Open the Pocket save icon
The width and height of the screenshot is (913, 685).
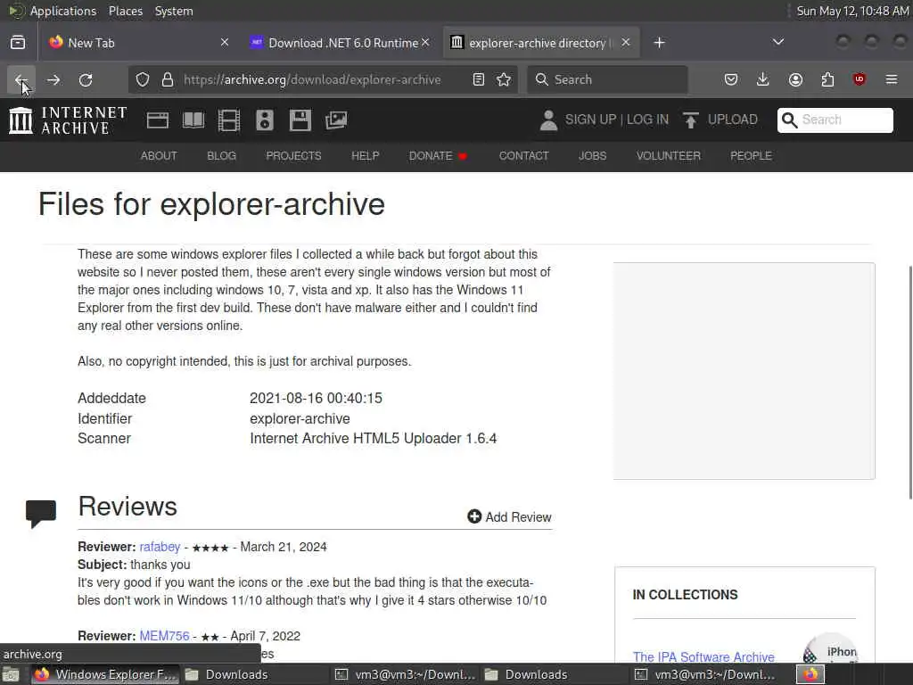(x=731, y=79)
